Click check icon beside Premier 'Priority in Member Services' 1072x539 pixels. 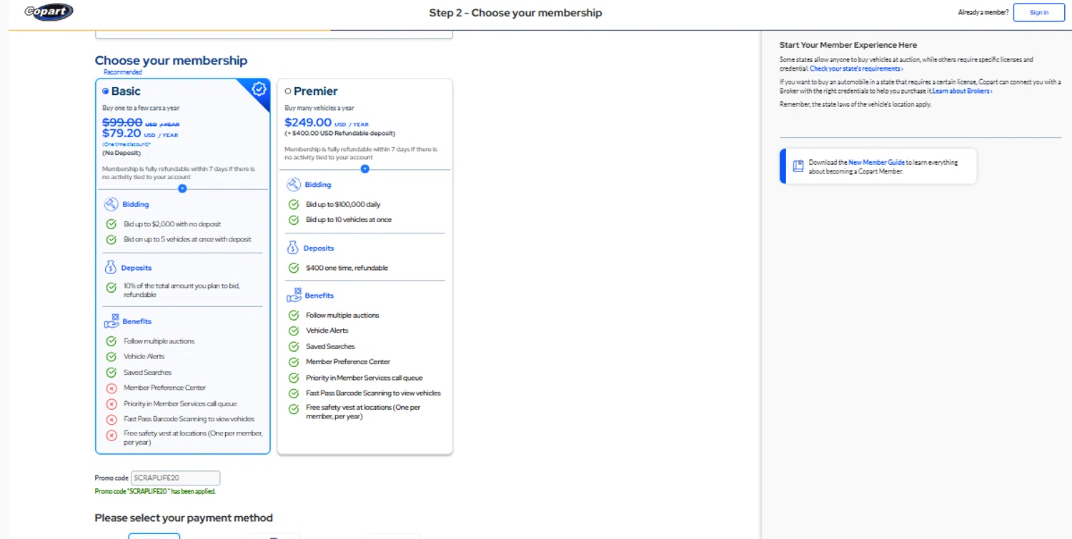click(294, 378)
